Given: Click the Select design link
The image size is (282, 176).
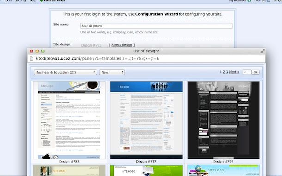Looking at the screenshot, I should pyautogui.click(x=122, y=45).
